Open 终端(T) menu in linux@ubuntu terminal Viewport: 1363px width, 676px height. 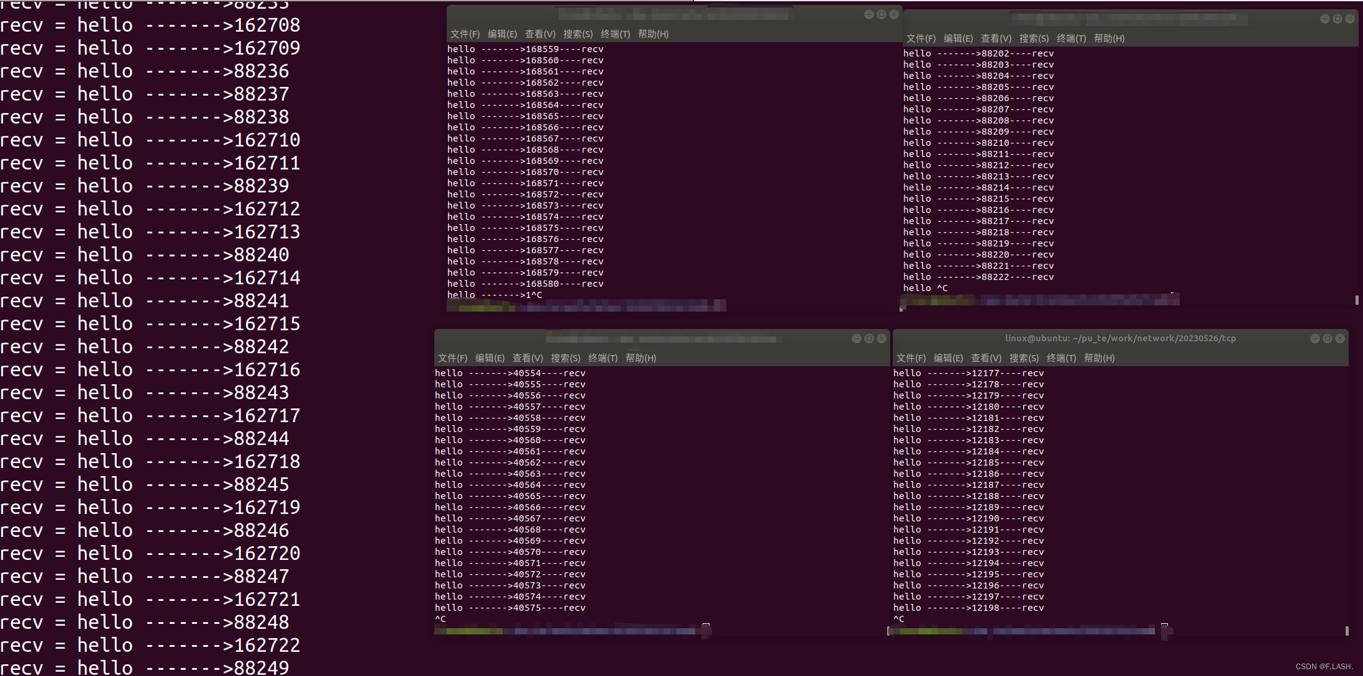(1061, 358)
